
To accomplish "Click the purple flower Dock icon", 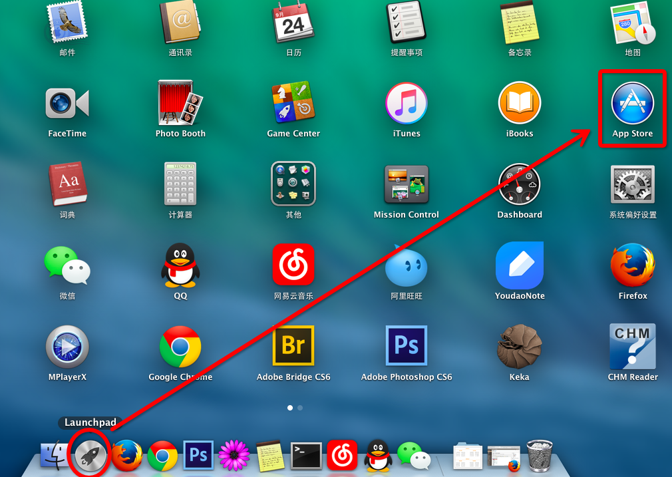I will click(x=234, y=456).
